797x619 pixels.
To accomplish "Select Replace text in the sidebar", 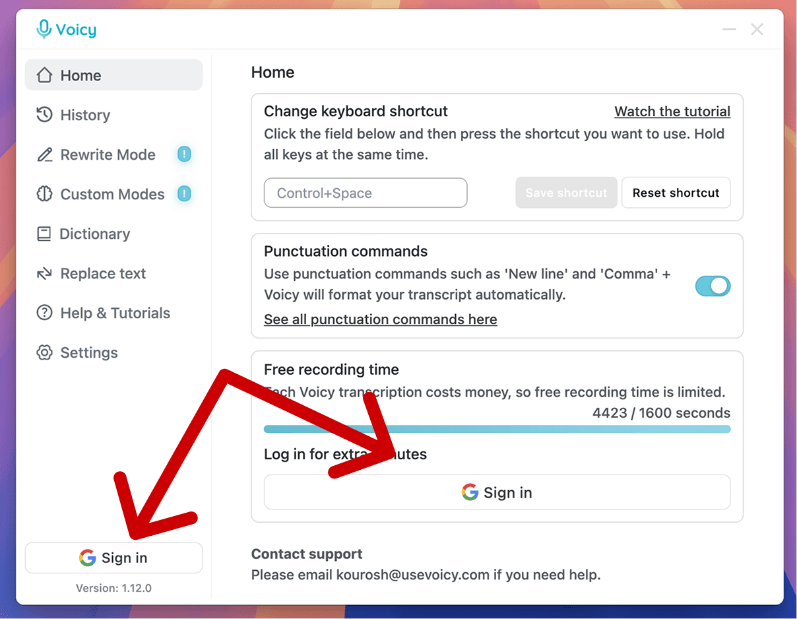I will click(x=113, y=273).
